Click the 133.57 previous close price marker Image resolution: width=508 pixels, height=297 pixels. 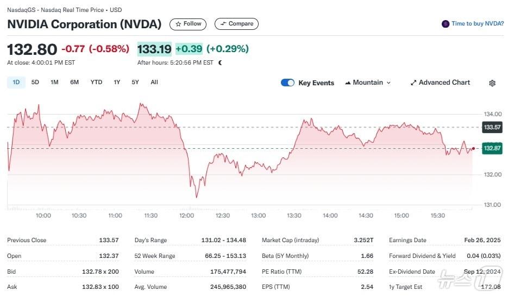[x=492, y=128]
